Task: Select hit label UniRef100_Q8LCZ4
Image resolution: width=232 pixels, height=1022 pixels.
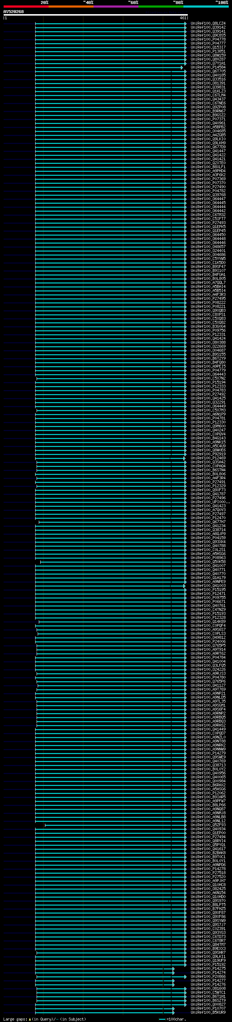Action: (x=208, y=24)
